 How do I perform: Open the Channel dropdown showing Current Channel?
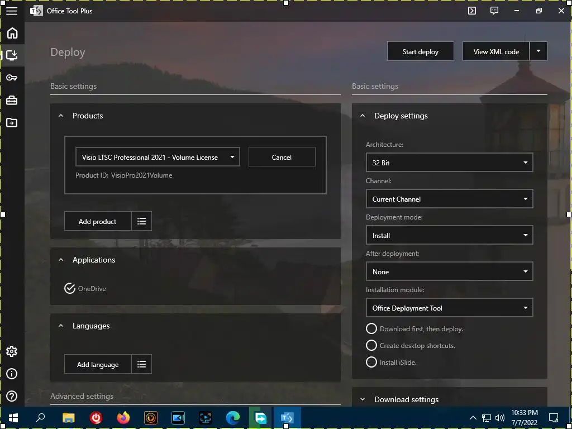coord(450,199)
